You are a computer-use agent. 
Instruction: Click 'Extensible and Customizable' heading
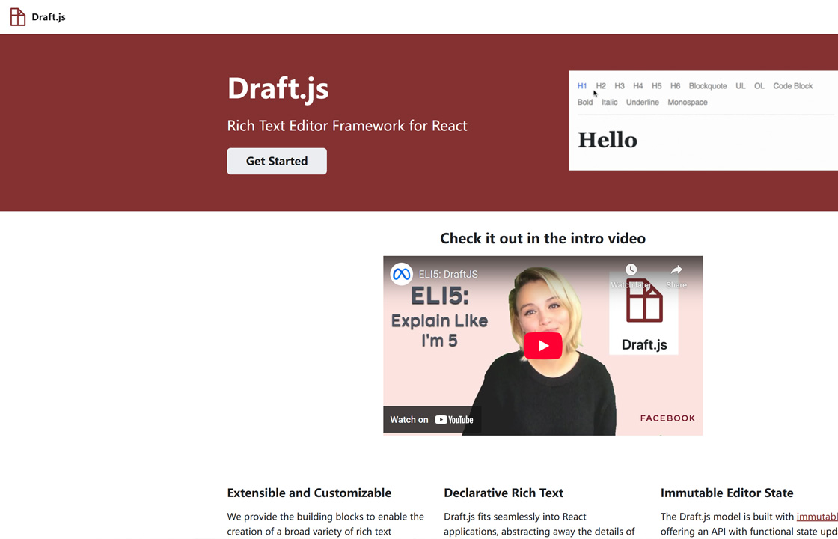(309, 493)
